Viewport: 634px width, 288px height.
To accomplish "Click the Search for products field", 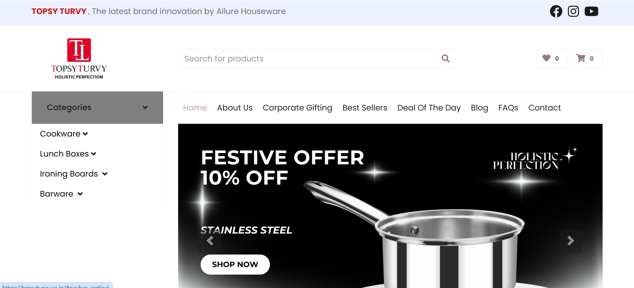I will pyautogui.click(x=306, y=59).
